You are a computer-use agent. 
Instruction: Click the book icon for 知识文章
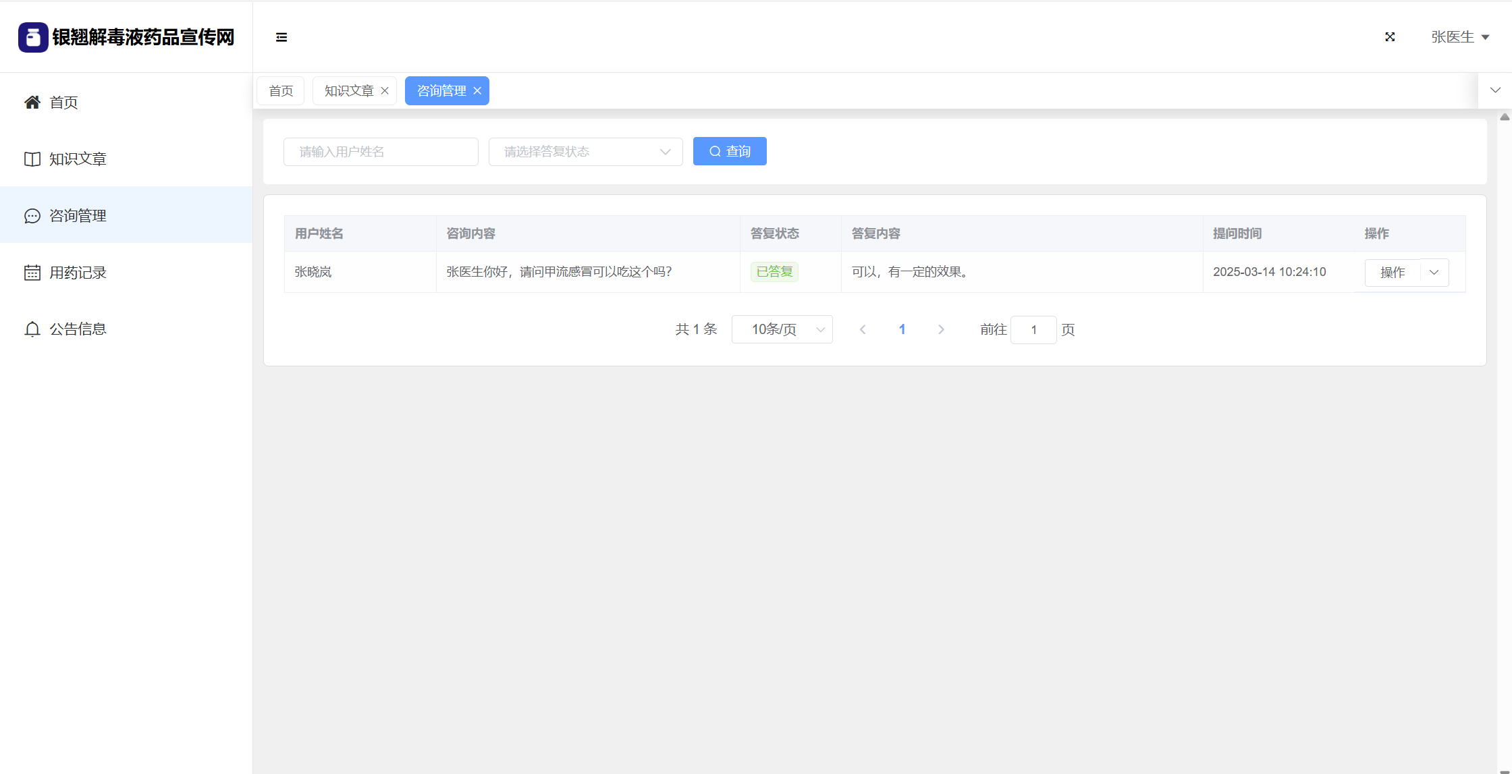[x=32, y=159]
